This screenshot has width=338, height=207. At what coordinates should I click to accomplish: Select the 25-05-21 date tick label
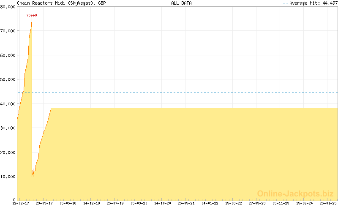point(186,203)
